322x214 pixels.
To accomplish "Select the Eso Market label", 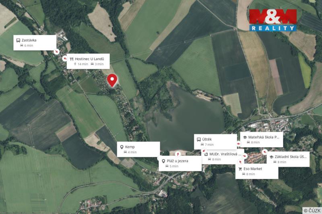I will 257,171.
